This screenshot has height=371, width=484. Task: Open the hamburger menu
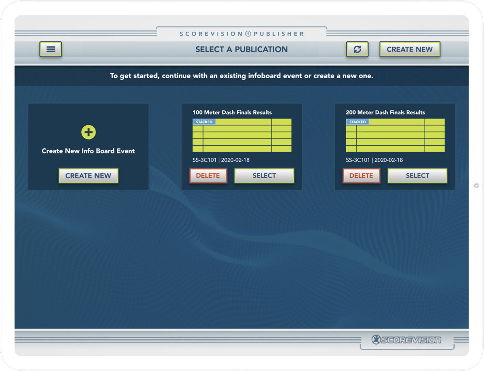point(50,49)
